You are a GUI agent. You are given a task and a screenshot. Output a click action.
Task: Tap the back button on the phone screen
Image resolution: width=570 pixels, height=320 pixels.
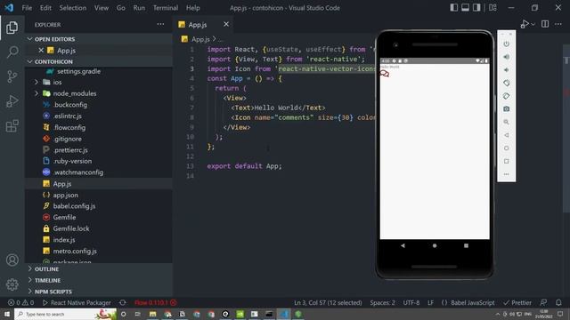tap(403, 245)
